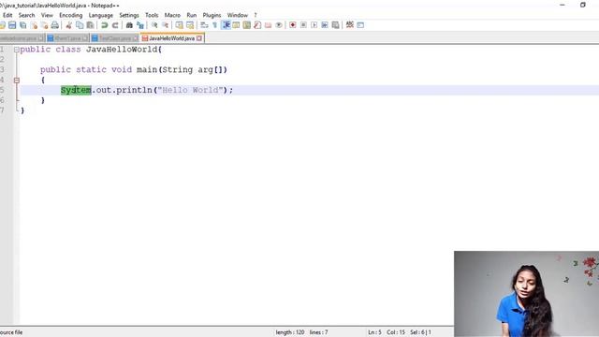Open Find with the binoculars icon
599x337 pixels.
click(129, 25)
